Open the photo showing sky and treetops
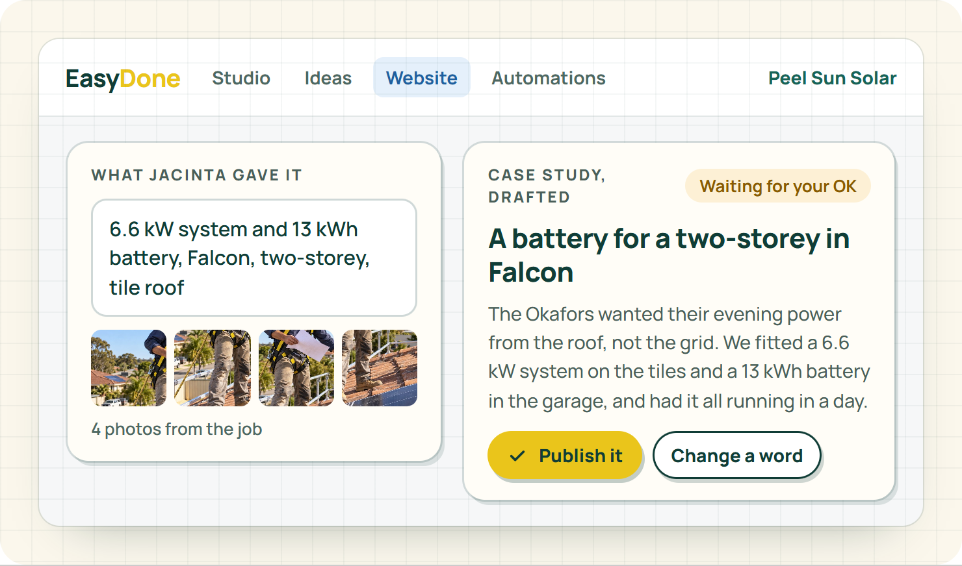962x566 pixels. 129,368
